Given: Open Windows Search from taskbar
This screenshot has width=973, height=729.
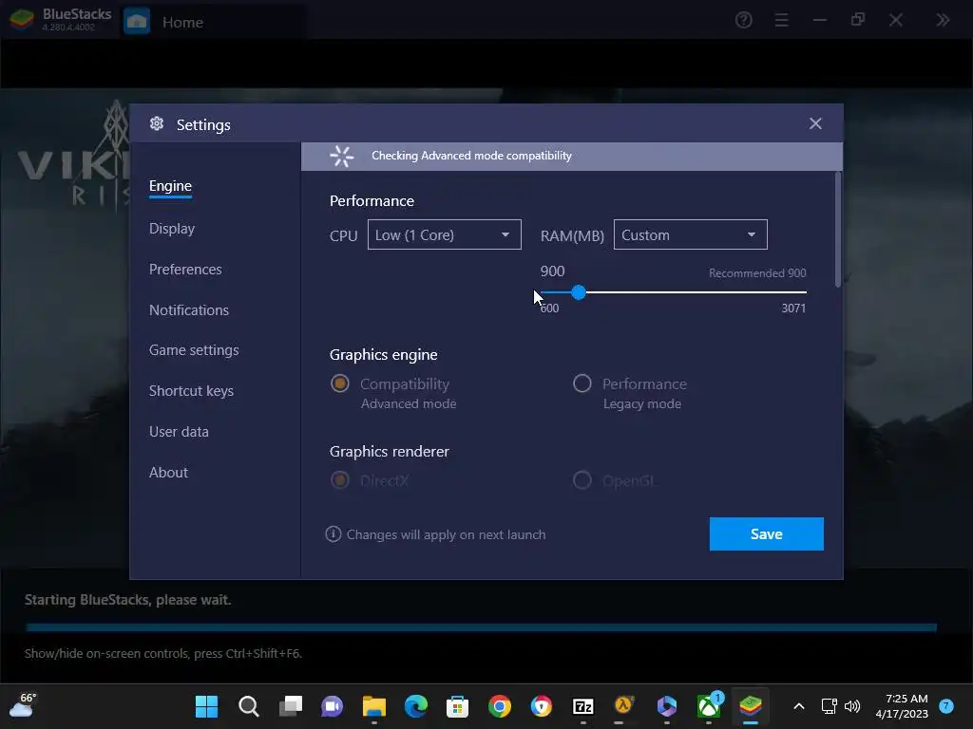Looking at the screenshot, I should click(248, 706).
